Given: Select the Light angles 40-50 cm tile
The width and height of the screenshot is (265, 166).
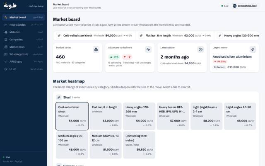Looking at the screenshot, I should pyautogui.click(x=240, y=116).
